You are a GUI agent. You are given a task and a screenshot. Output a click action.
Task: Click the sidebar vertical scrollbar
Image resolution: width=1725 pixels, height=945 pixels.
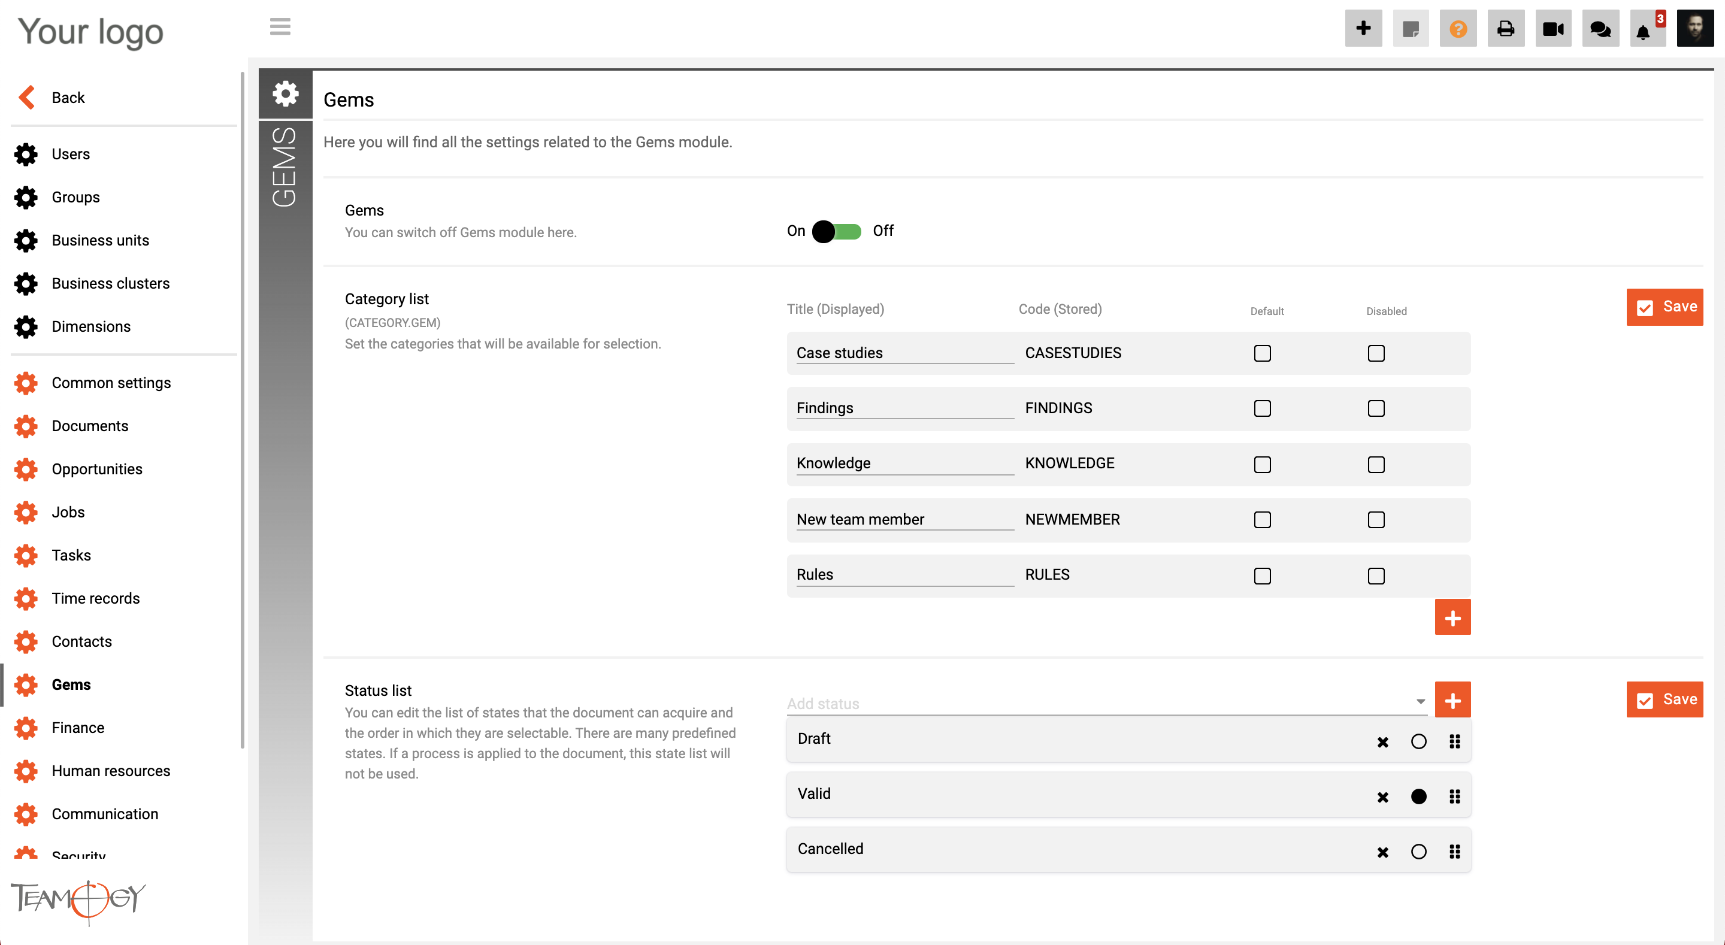242,410
